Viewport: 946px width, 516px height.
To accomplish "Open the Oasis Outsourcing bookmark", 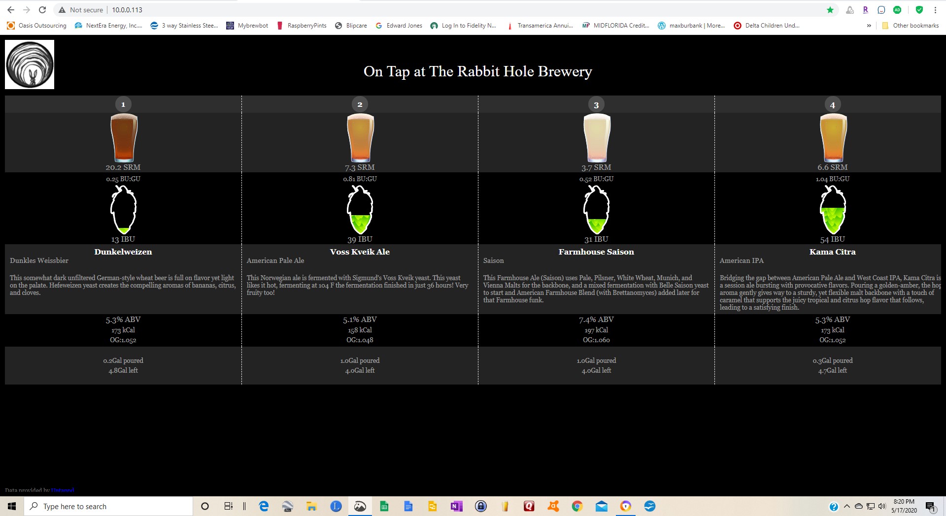I will [37, 26].
